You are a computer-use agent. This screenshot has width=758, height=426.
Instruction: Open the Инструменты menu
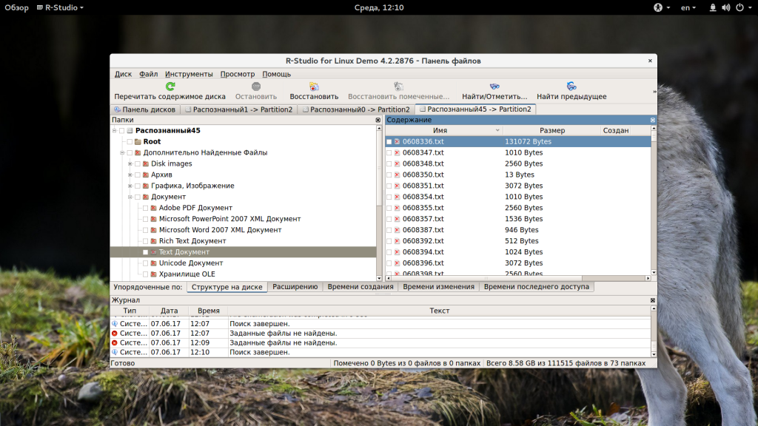click(x=189, y=74)
